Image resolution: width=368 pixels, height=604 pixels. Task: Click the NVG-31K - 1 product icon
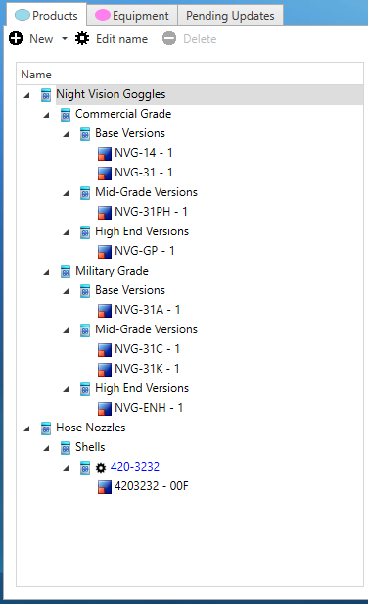(105, 369)
